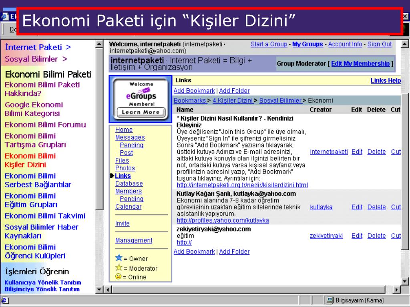Click Sign Out link
Image resolution: width=410 pixels, height=307 pixels.
click(380, 44)
